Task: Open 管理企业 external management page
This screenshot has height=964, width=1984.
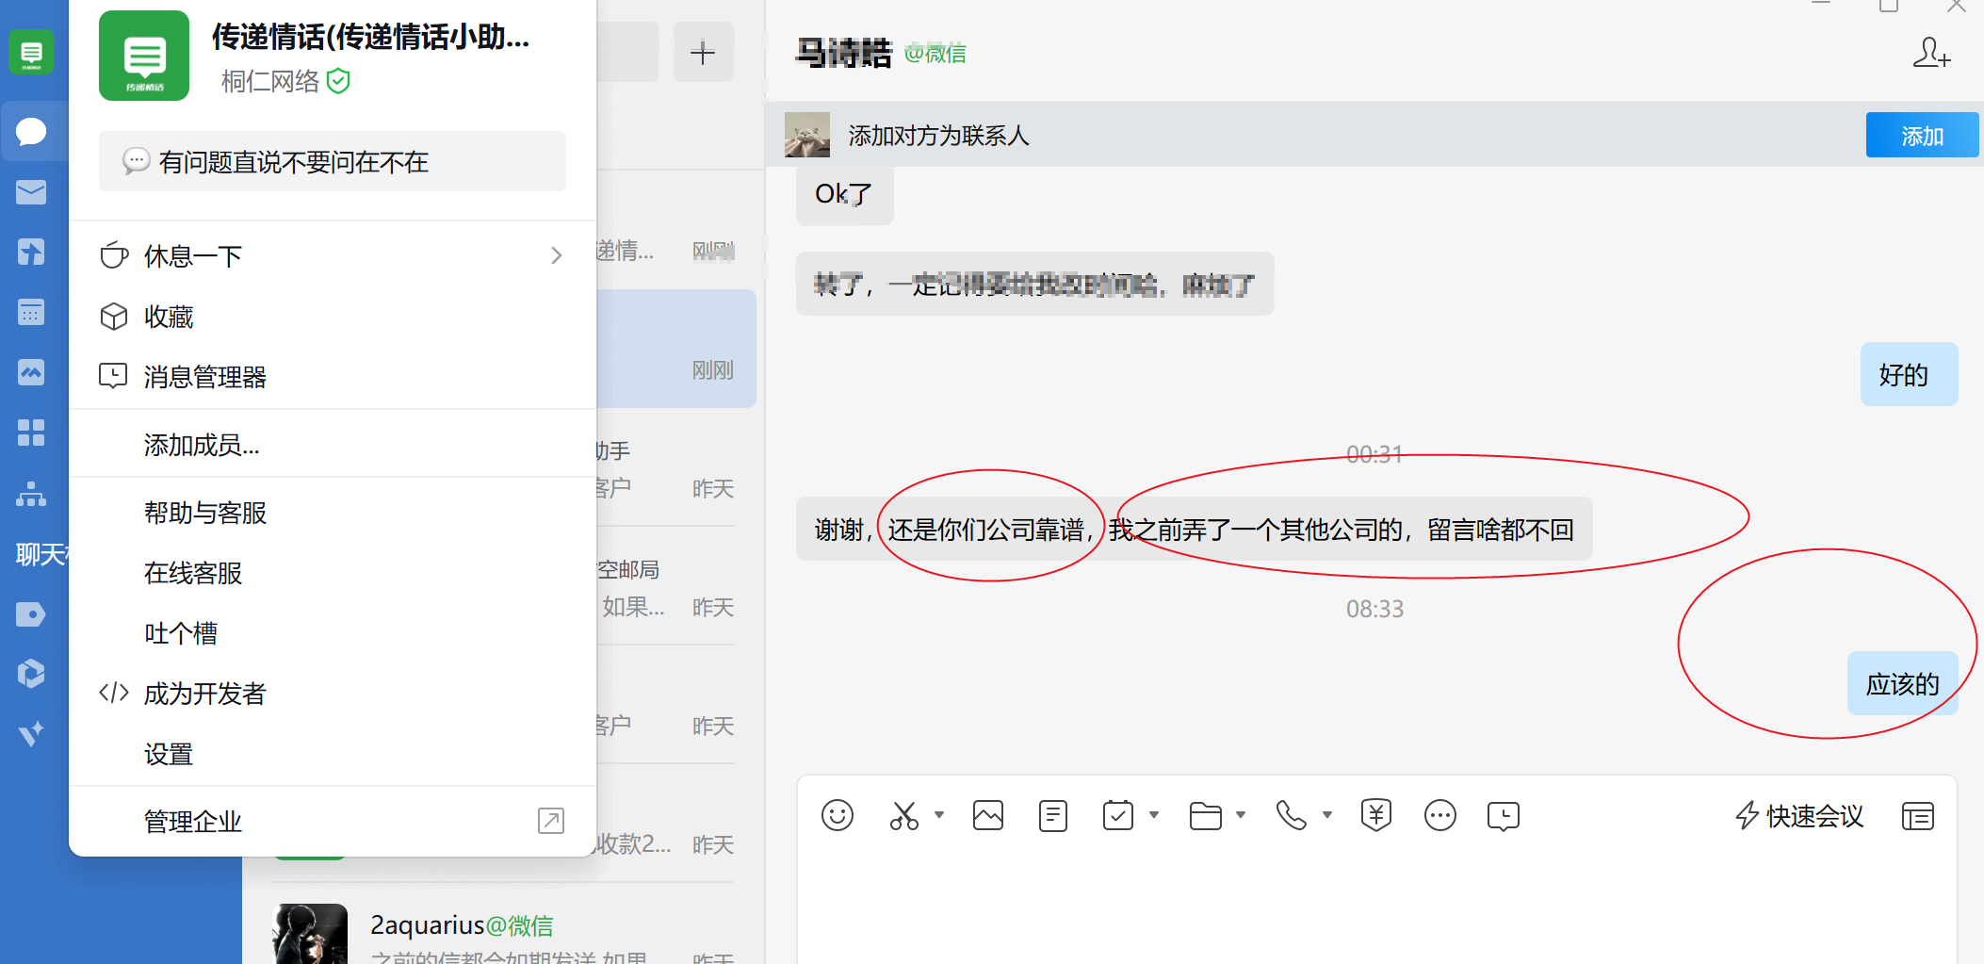Action: [193, 820]
